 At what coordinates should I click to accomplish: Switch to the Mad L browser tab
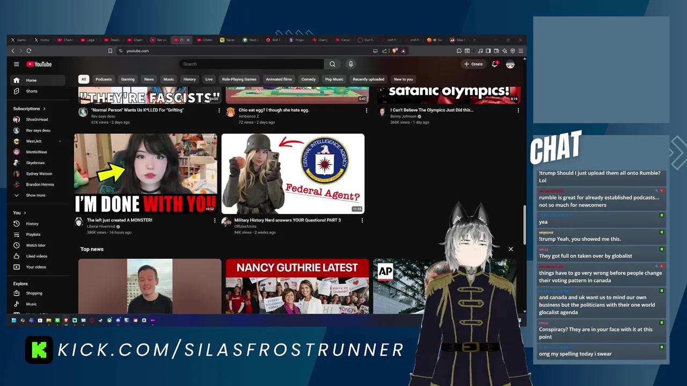(x=251, y=40)
